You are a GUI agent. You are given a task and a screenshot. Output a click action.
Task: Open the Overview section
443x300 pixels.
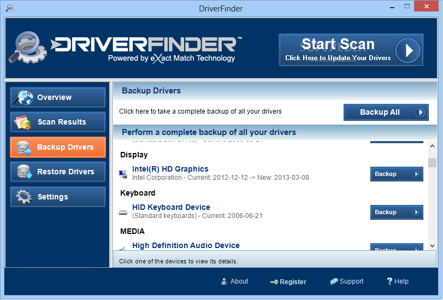click(58, 97)
